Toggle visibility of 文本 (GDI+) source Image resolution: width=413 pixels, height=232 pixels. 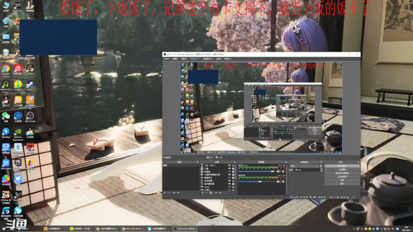click(229, 165)
